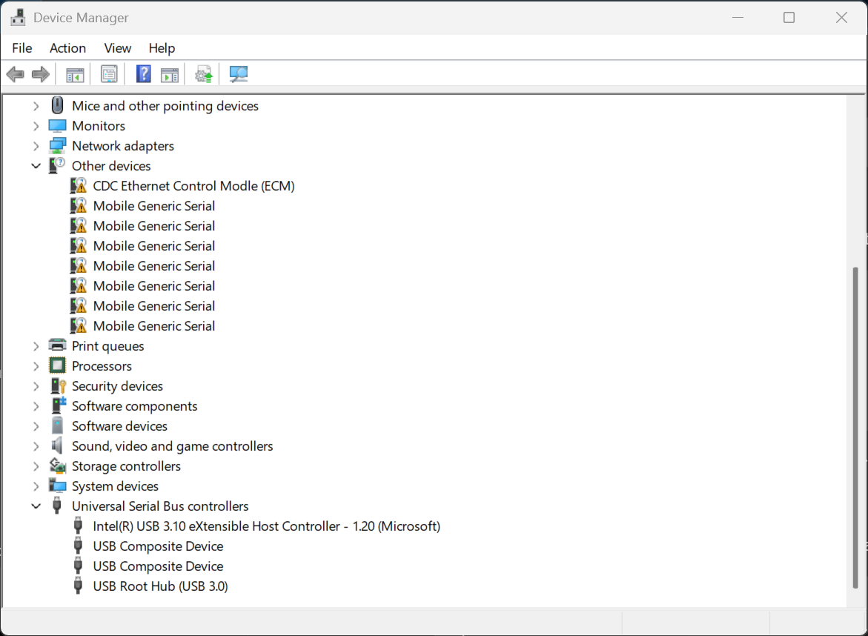Image resolution: width=868 pixels, height=636 pixels.
Task: Click the vertical scrollbar thumb
Action: click(x=855, y=428)
